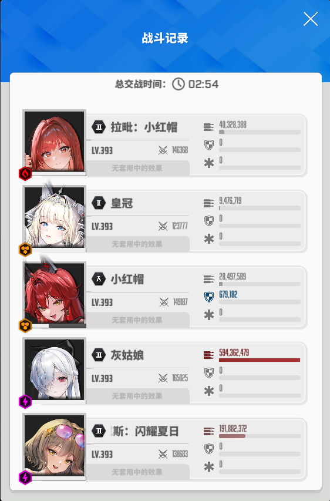Viewport: 330px width, 501px height.
Task: Select the 闪耀夏日 character portrait
Action: point(54,446)
